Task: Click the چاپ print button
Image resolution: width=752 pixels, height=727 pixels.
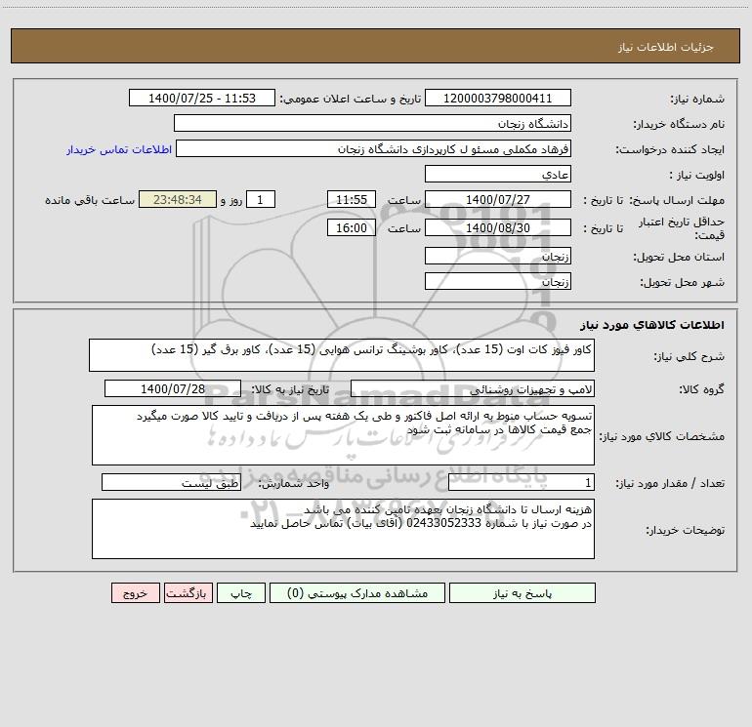Action: (241, 592)
